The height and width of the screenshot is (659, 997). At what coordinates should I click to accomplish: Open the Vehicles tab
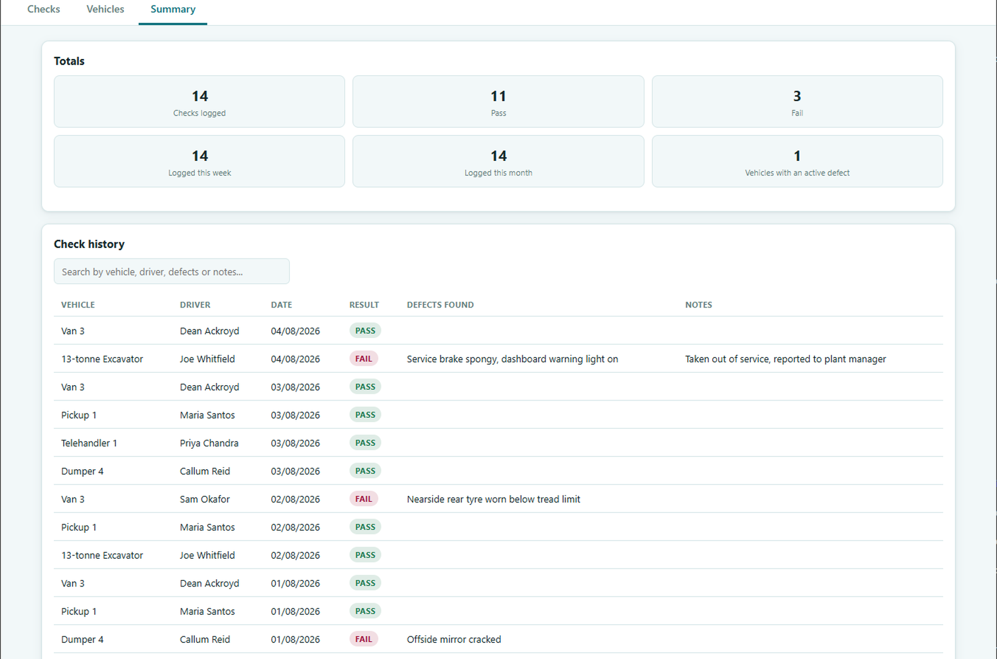(105, 9)
